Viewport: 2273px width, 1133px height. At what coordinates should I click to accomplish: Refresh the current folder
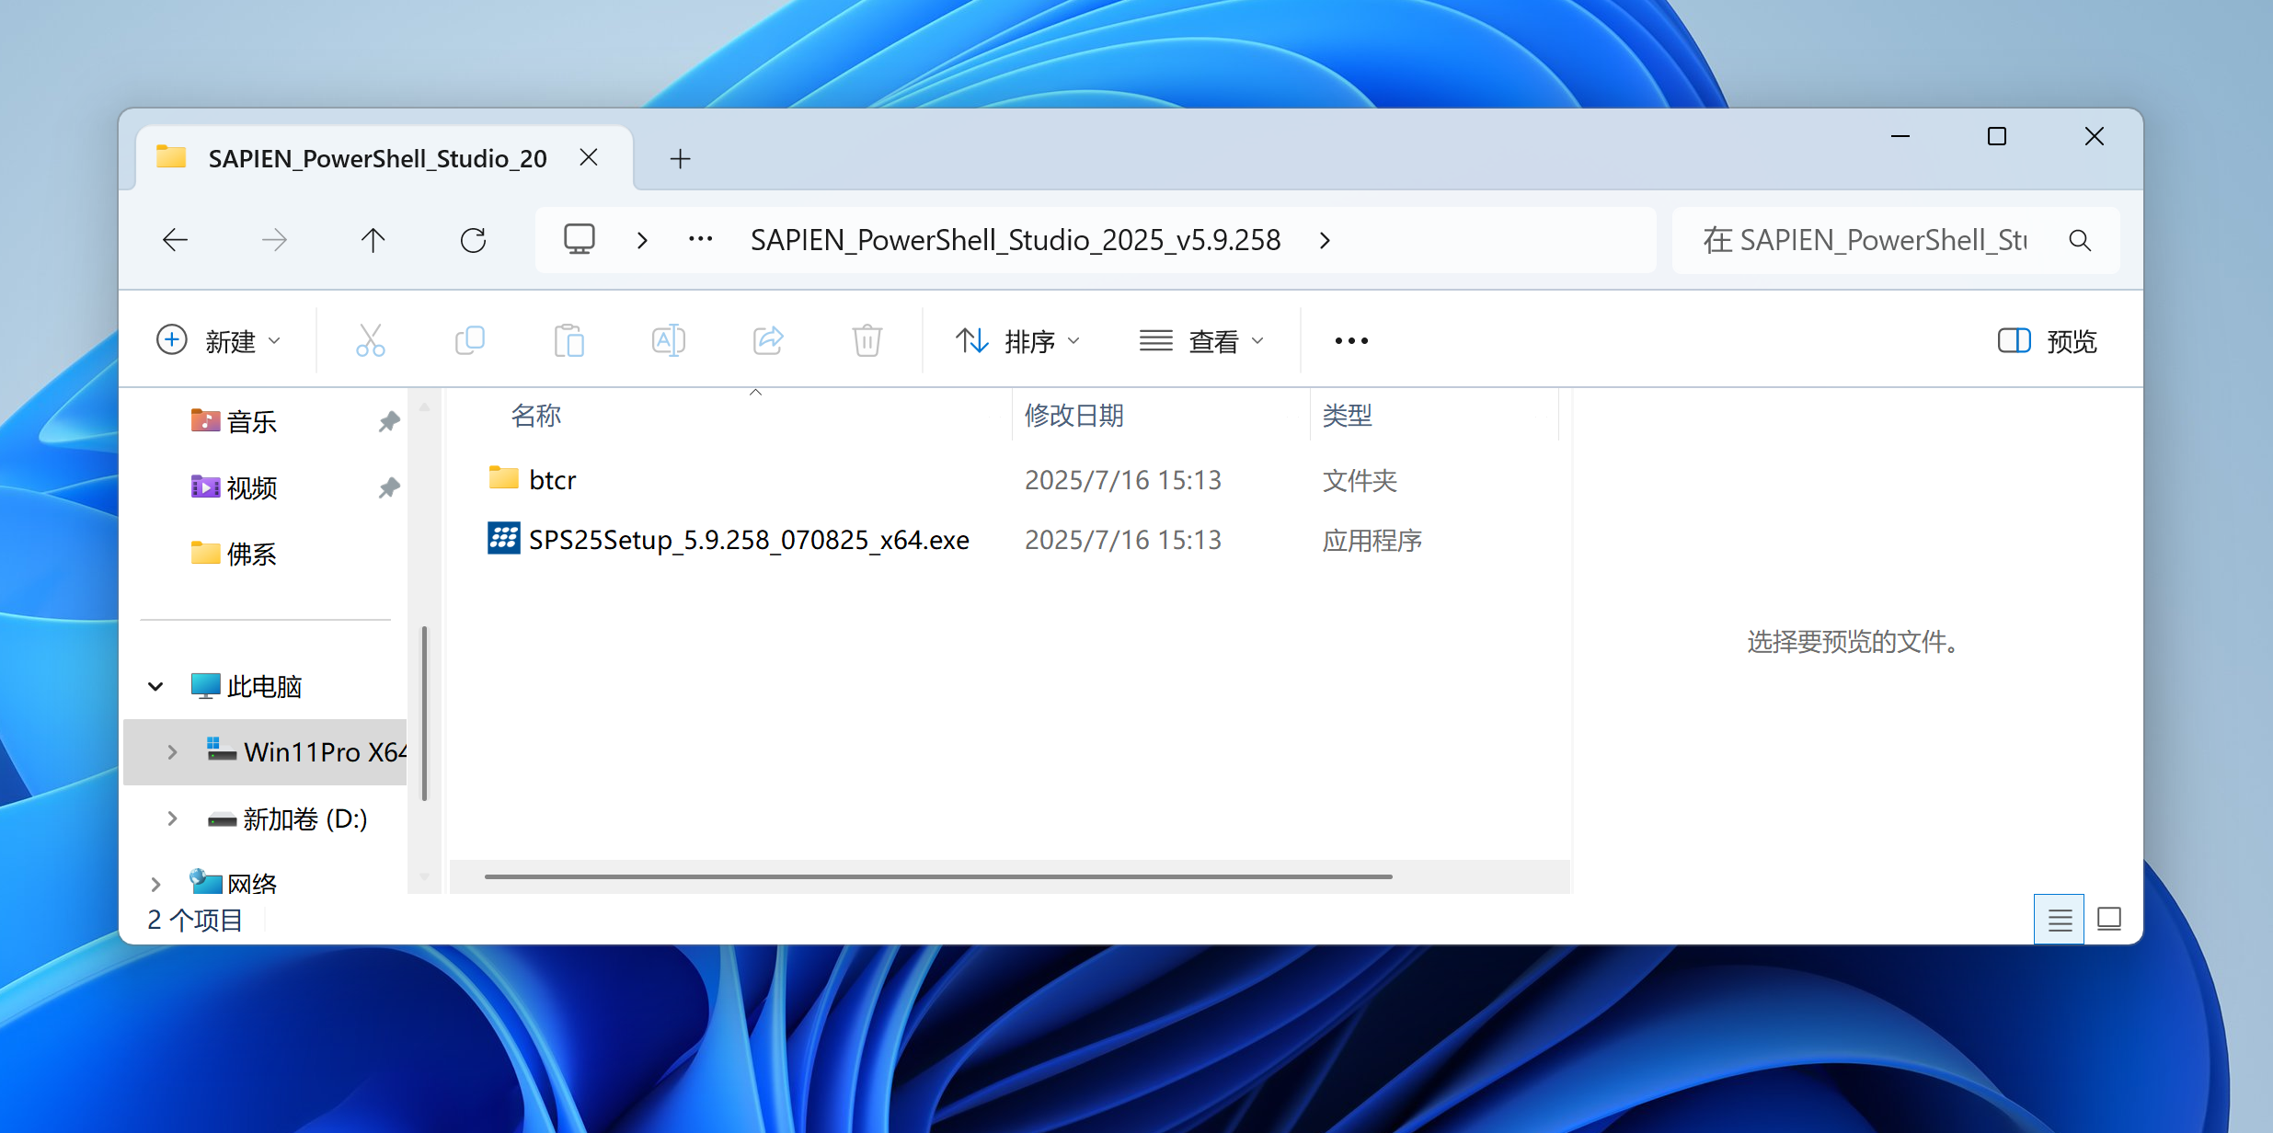(473, 241)
